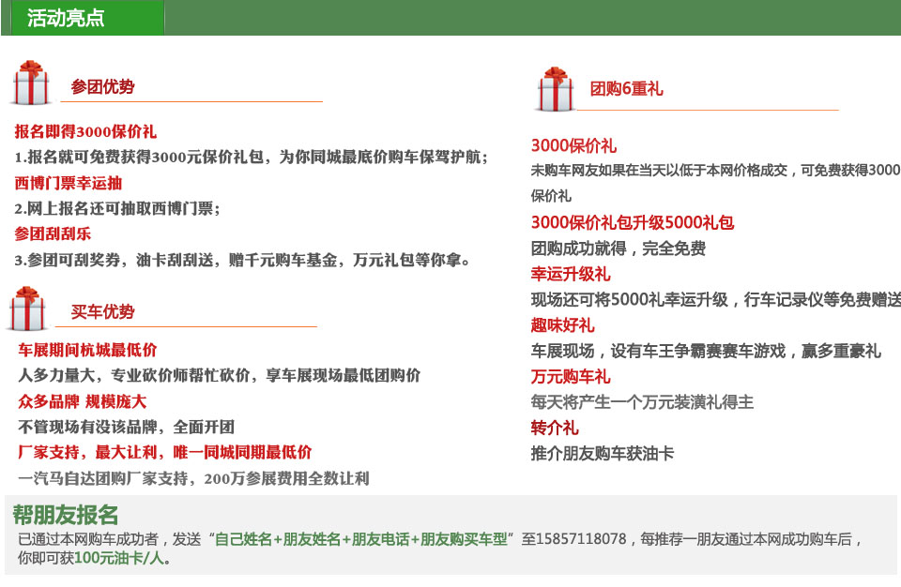Click the line 每天将产生一个万元装潢礼得主
The image size is (901, 587).
click(x=642, y=401)
